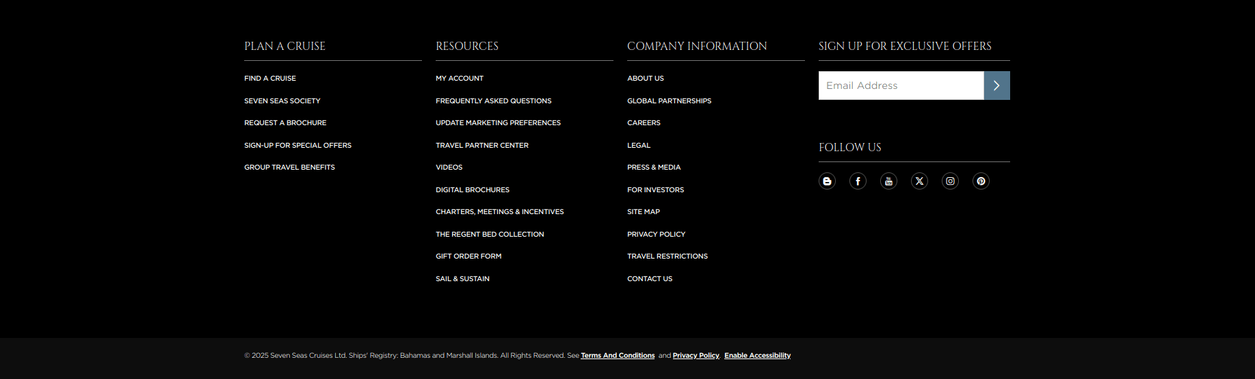The width and height of the screenshot is (1255, 379).
Task: Submit email with the arrow button
Action: click(996, 86)
